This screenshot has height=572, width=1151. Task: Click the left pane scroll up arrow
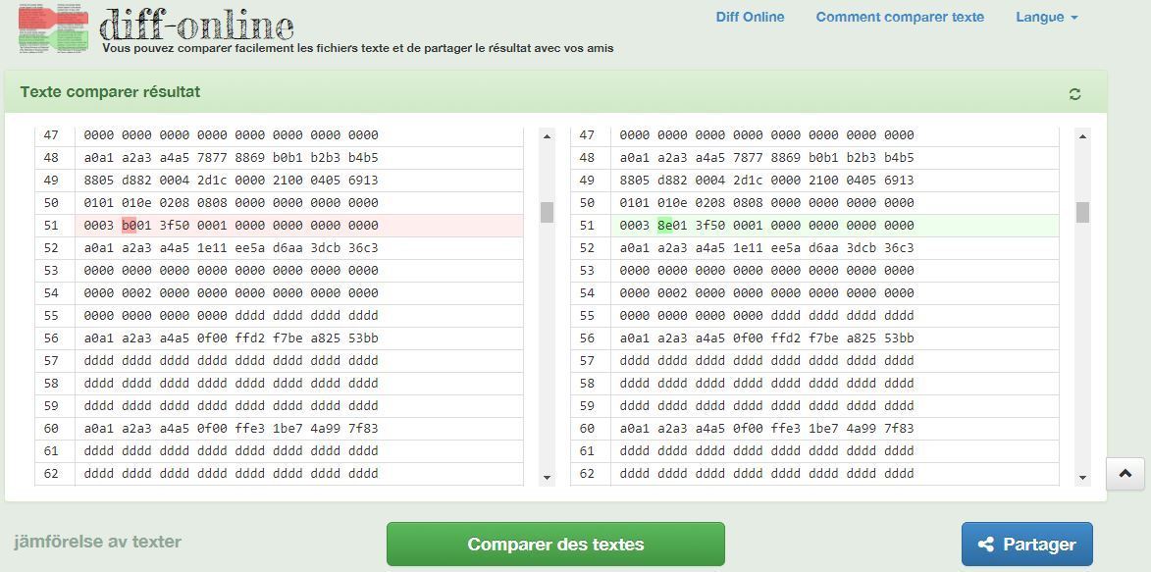coord(547,136)
